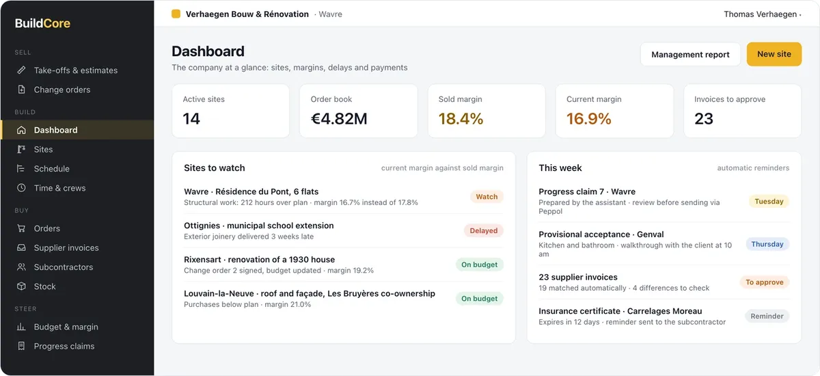Open Wavre · Résidence du Pont site row

(x=344, y=197)
